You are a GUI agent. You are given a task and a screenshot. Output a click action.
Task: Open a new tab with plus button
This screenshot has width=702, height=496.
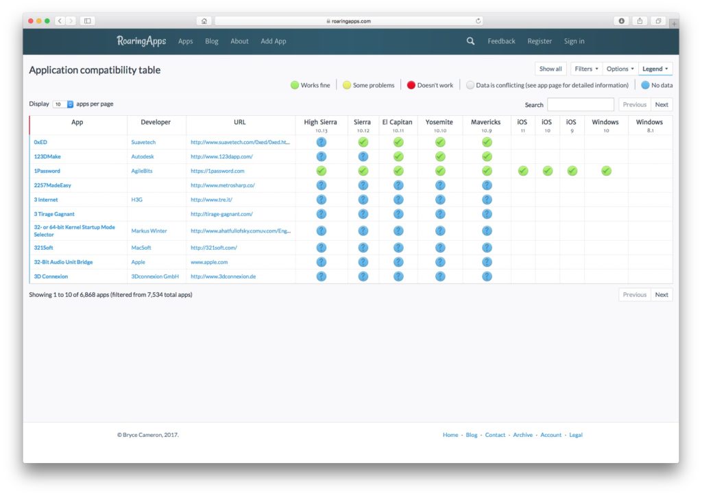674,23
